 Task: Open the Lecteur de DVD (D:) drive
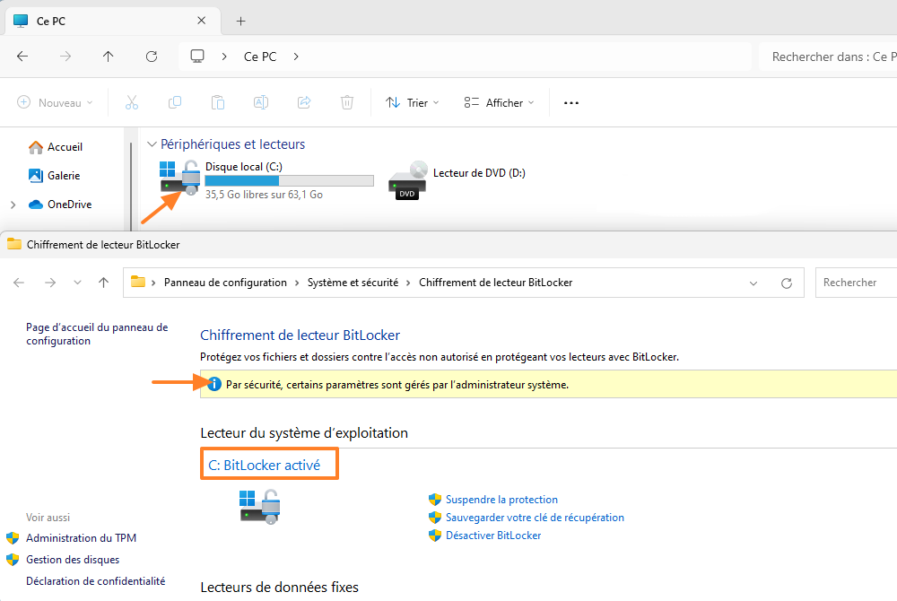point(457,178)
